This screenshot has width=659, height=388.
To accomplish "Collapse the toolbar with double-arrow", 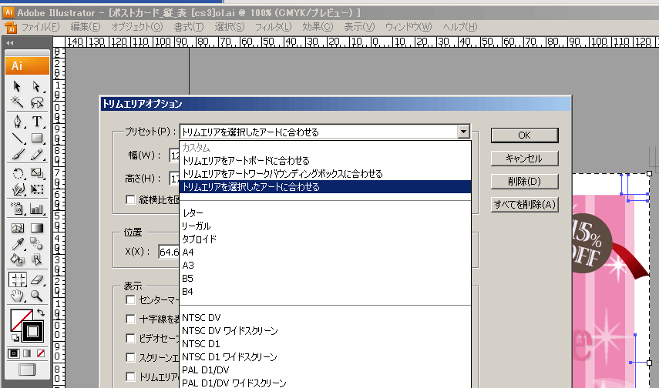I will pos(10,42).
